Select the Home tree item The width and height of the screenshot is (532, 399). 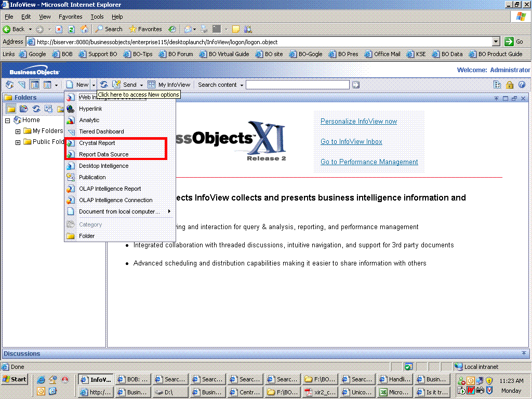coord(31,120)
